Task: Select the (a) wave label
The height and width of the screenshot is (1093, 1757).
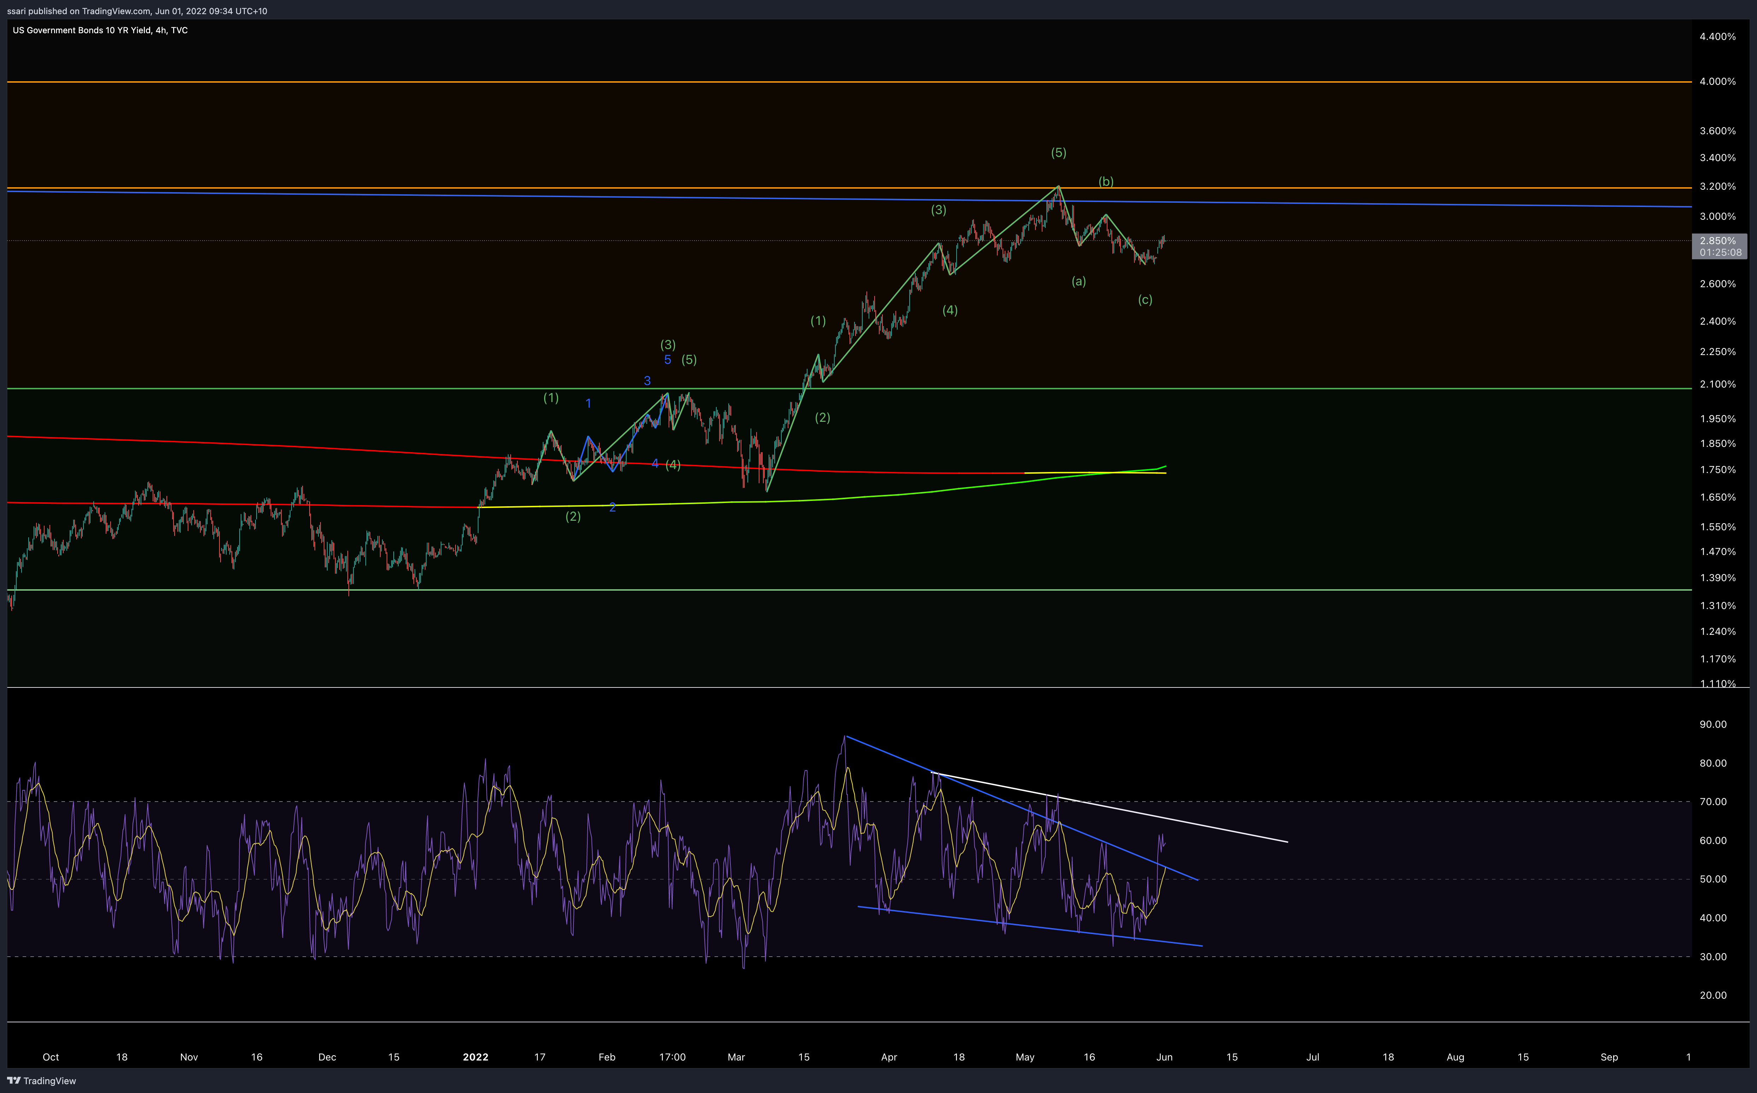Action: coord(1078,281)
